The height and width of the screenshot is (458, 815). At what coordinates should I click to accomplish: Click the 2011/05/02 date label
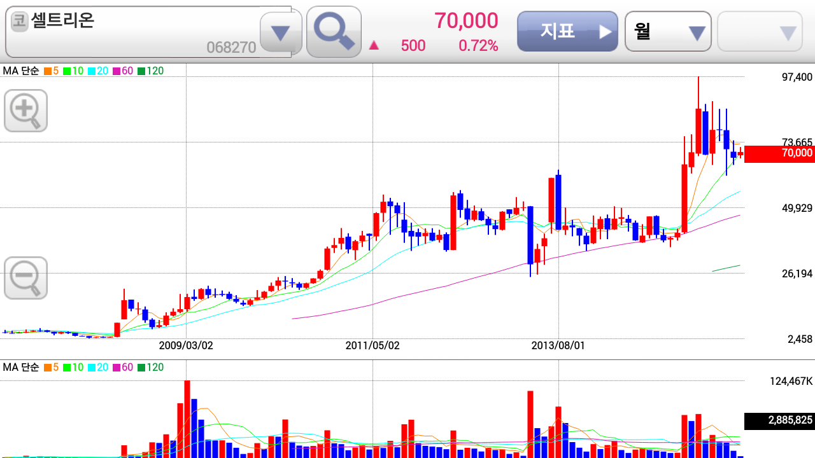pyautogui.click(x=372, y=345)
